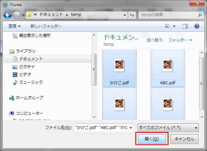Select the unlabeled PDF below かけこ.pdf
This screenshot has height=151, width=207.
pyautogui.click(x=119, y=104)
